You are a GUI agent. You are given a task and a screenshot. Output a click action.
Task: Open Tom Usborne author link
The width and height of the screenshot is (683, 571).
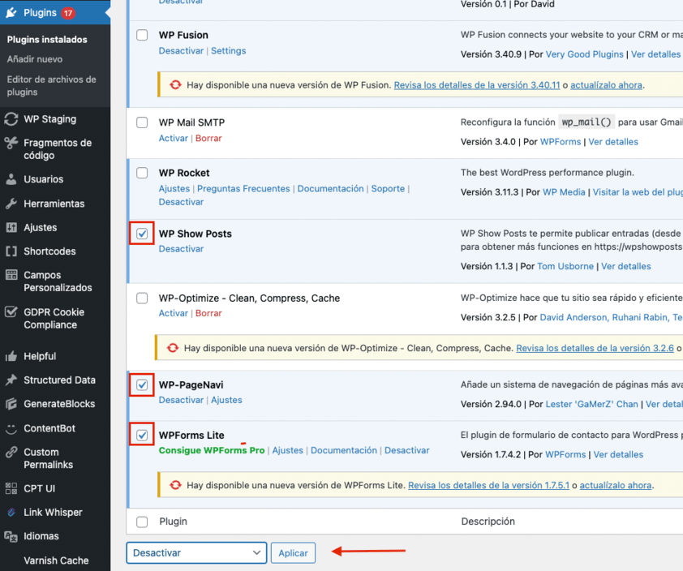tap(565, 266)
